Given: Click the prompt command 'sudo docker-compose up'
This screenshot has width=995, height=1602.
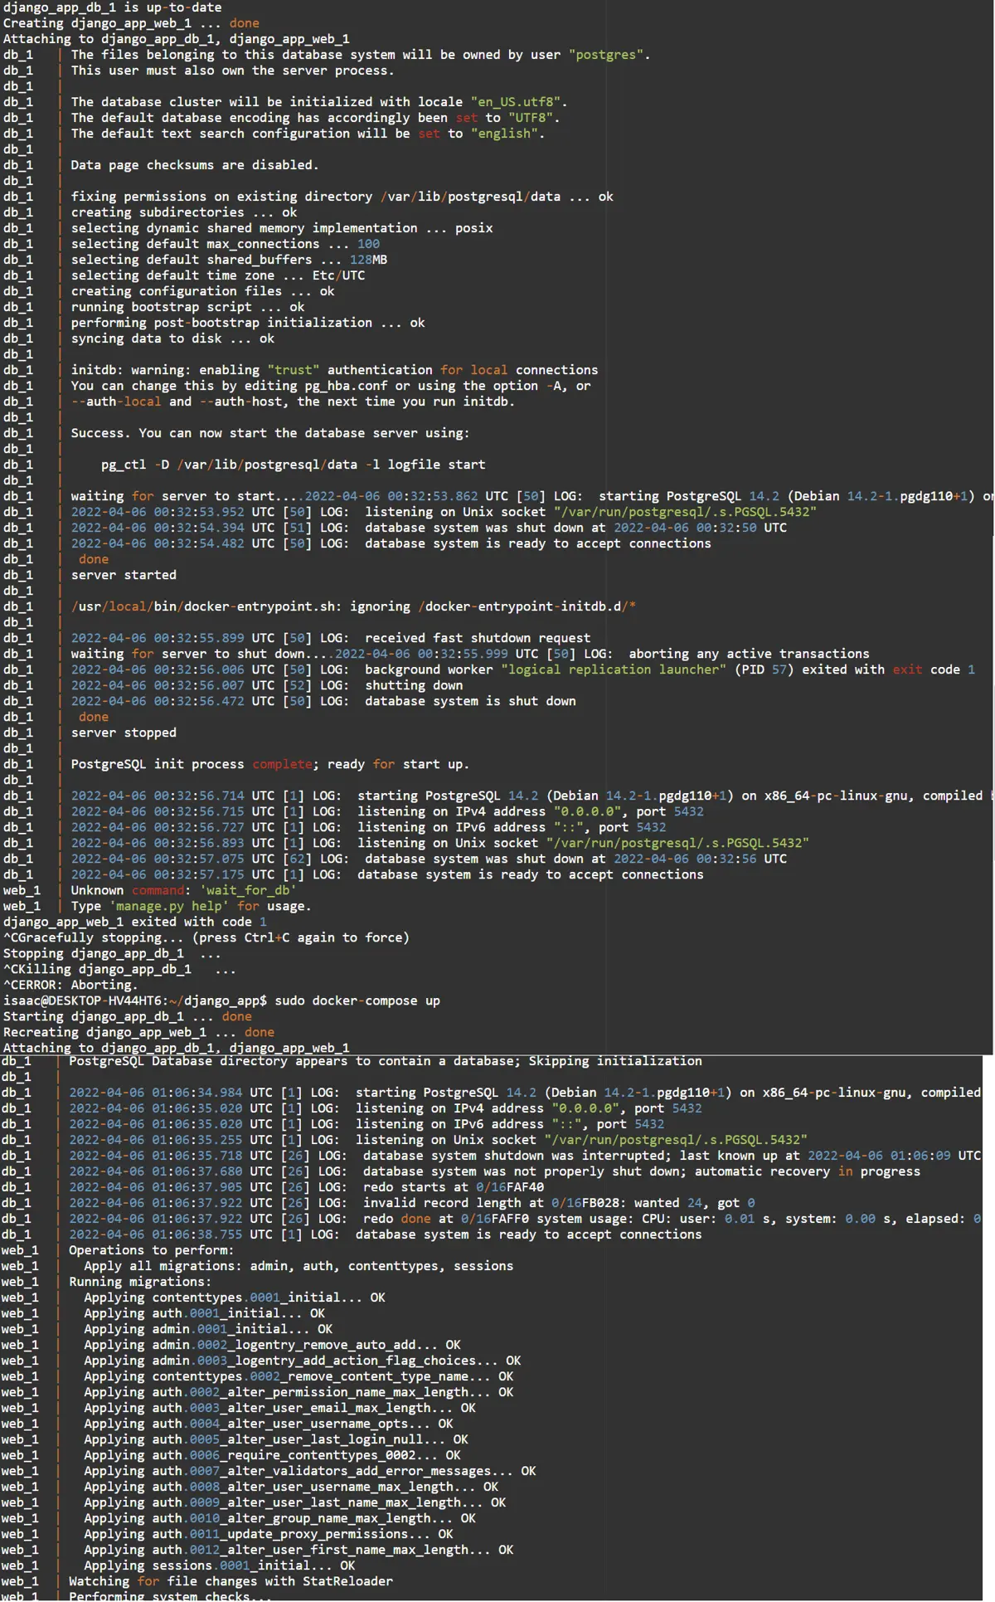Looking at the screenshot, I should click(x=357, y=1001).
